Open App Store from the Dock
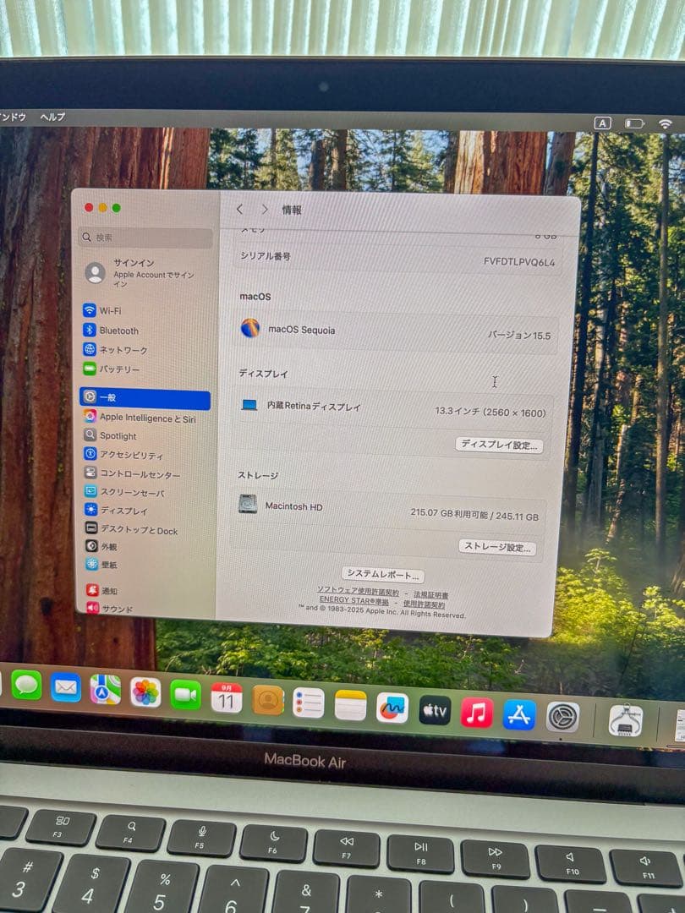 point(519,715)
